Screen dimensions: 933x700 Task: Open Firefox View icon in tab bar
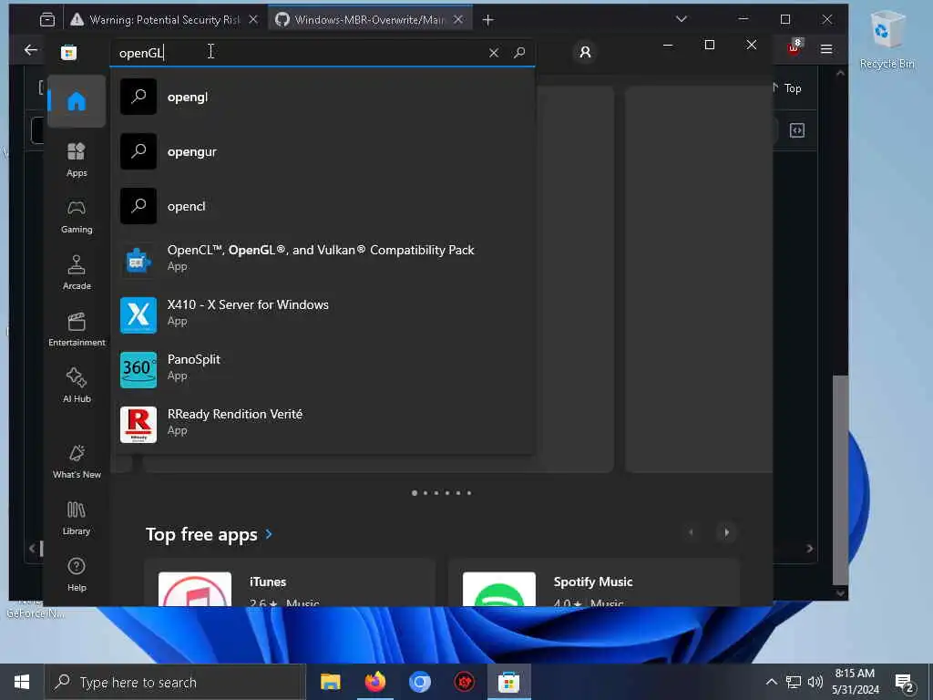(x=47, y=20)
